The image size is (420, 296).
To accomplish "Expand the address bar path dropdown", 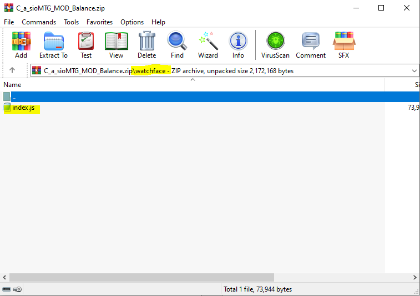I will 414,70.
